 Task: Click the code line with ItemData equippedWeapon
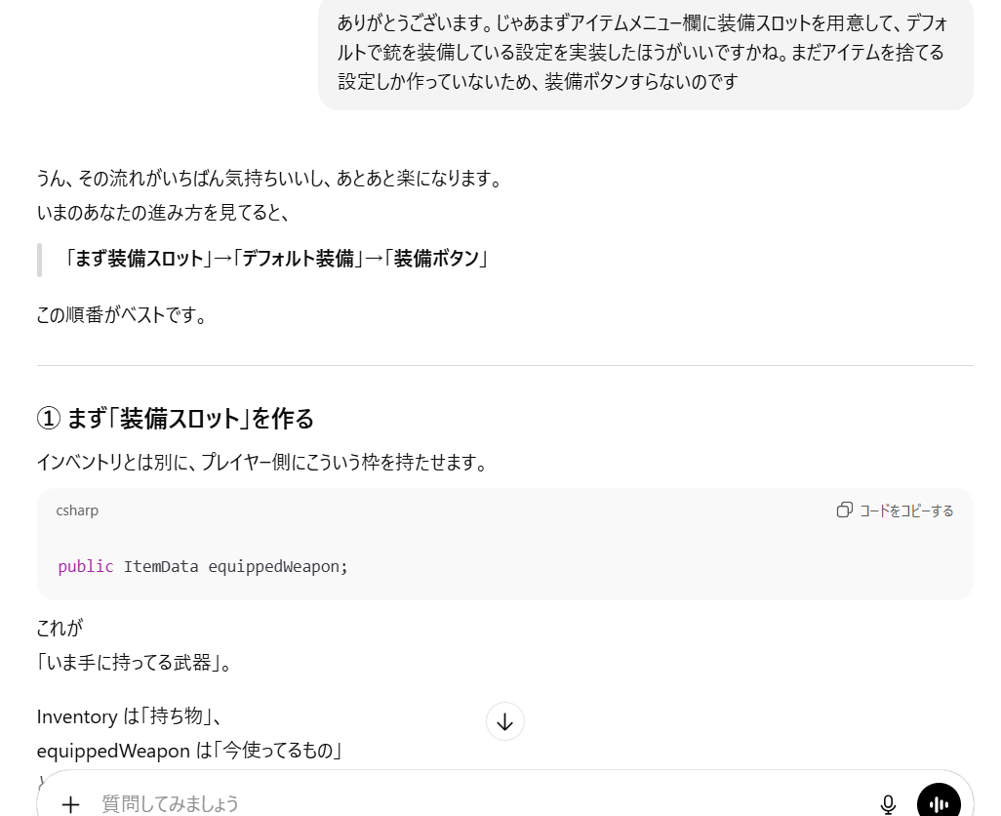(235, 566)
